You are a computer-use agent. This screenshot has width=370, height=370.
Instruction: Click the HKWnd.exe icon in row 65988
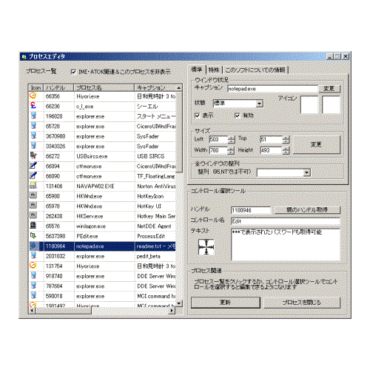click(x=33, y=195)
